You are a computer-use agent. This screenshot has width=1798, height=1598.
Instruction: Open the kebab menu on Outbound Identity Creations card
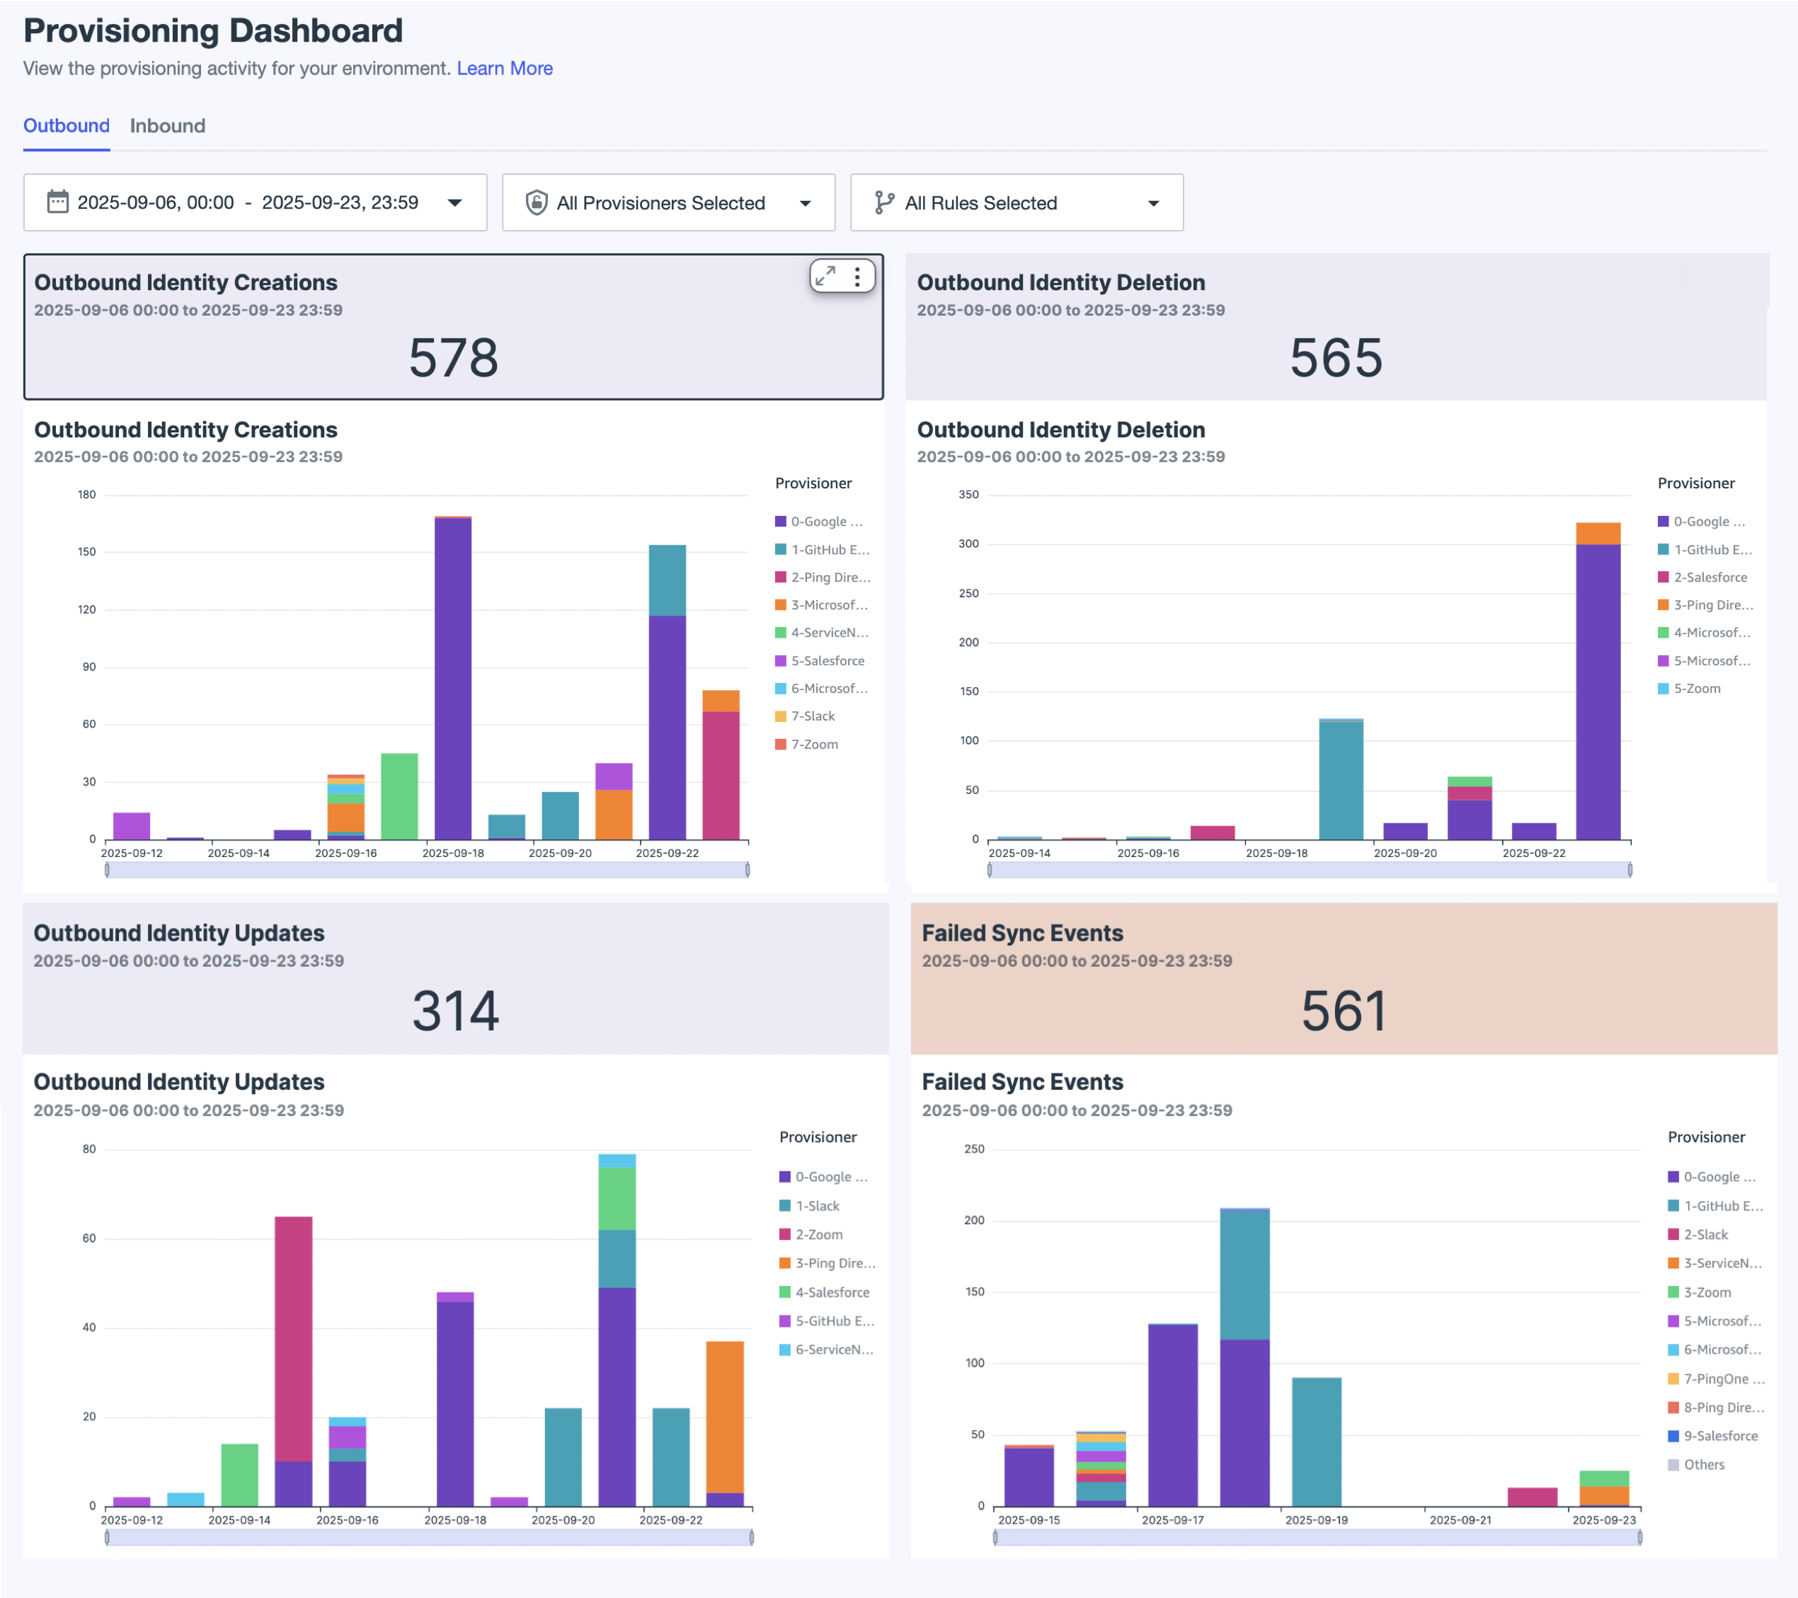pyautogui.click(x=857, y=275)
